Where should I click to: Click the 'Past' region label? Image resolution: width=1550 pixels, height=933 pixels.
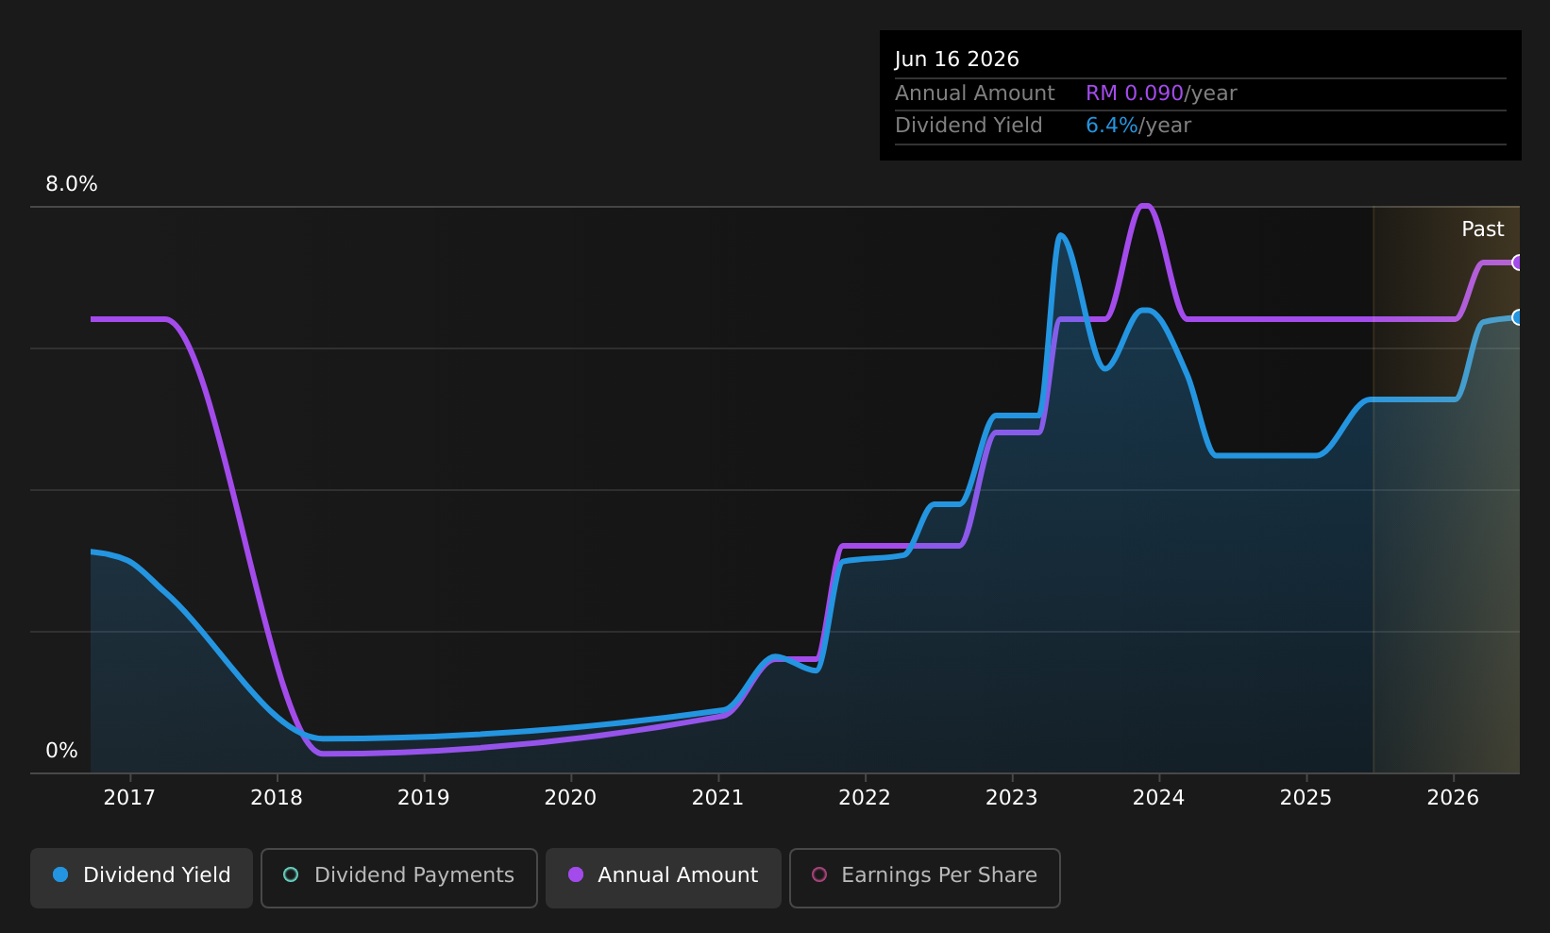pyautogui.click(x=1483, y=229)
